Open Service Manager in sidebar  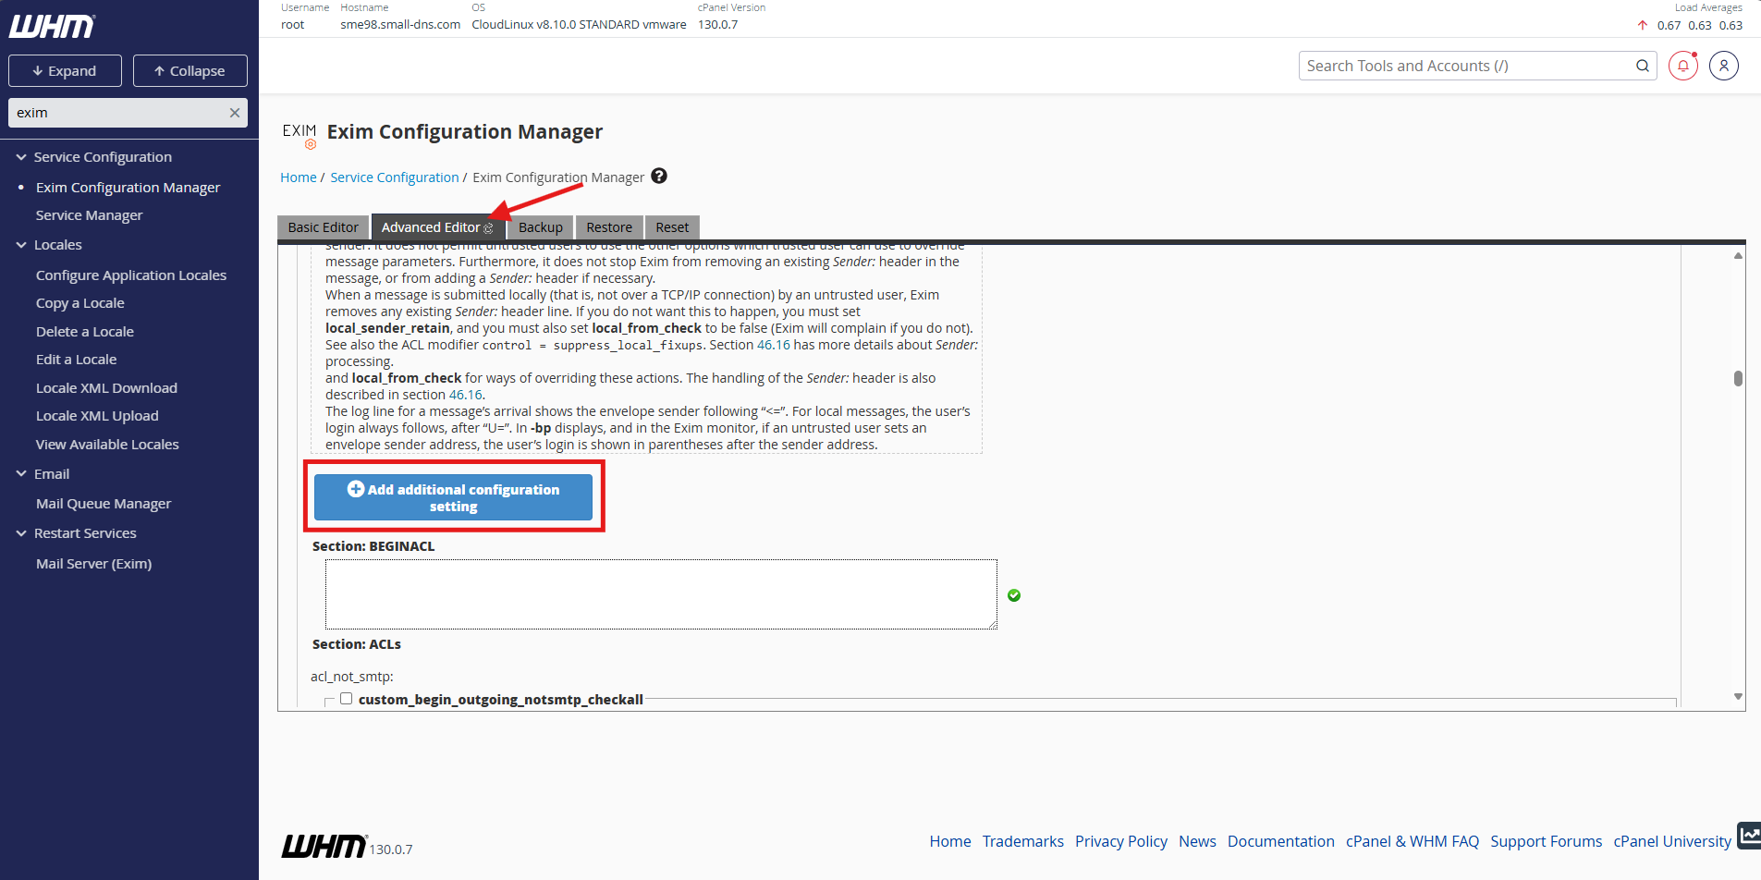pos(89,215)
